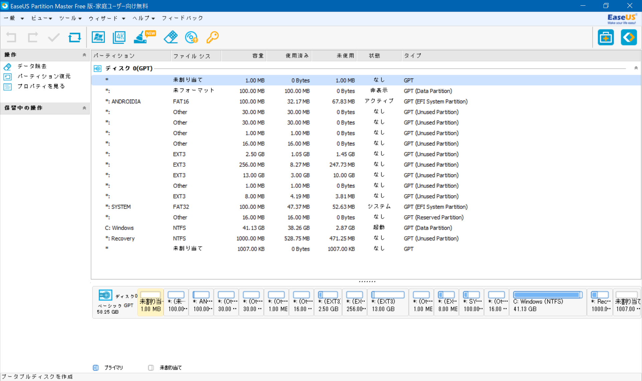642x381 pixels.
Task: Select the 2.50 GB EXT3 block in disk map
Action: pyautogui.click(x=328, y=302)
